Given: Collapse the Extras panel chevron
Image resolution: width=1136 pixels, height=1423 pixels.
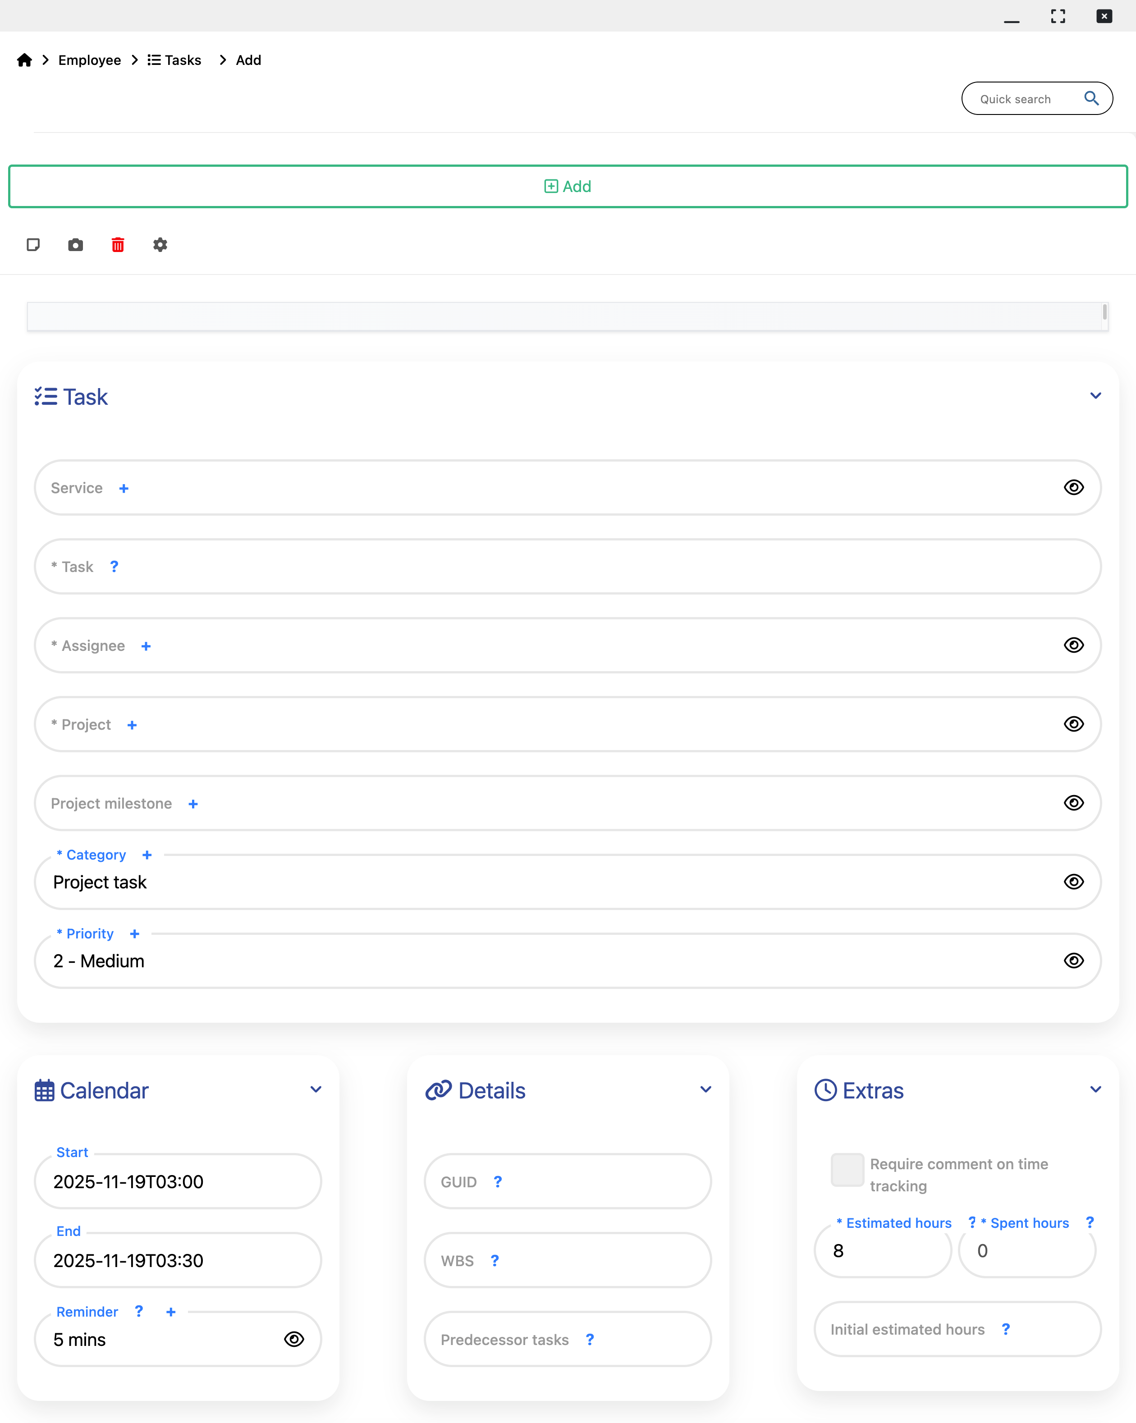Looking at the screenshot, I should (x=1095, y=1090).
